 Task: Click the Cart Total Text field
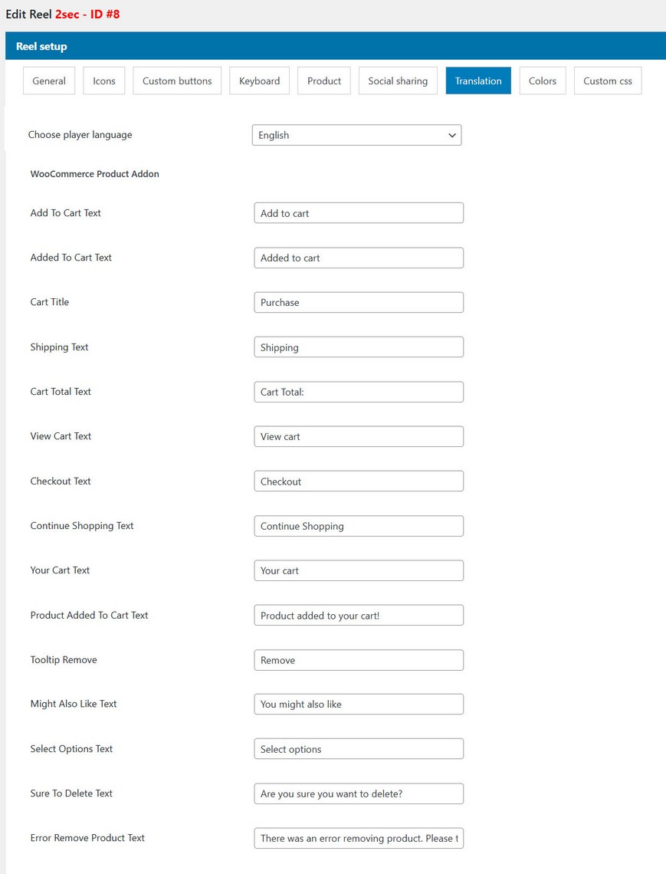coord(359,392)
